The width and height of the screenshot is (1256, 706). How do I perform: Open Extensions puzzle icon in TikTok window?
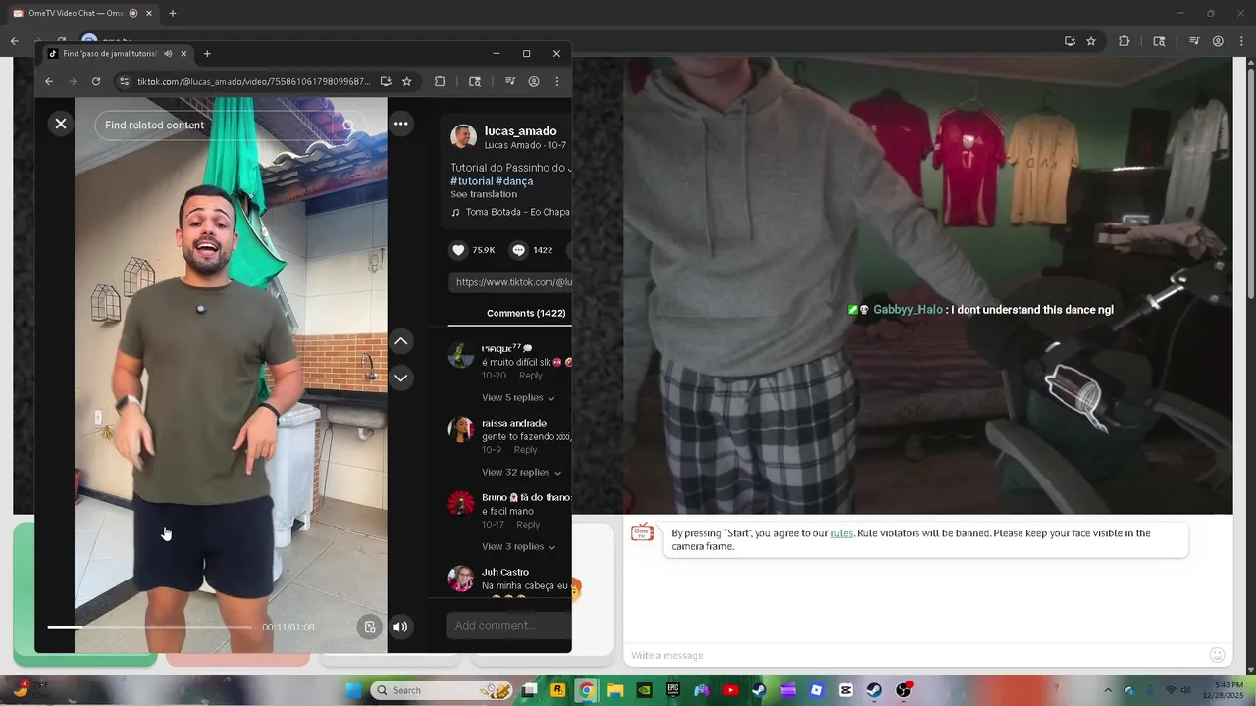440,81
